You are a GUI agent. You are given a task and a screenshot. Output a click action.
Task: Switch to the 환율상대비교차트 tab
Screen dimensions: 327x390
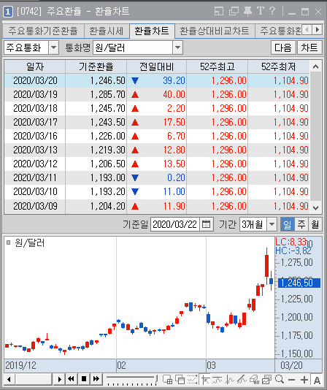coord(215,31)
